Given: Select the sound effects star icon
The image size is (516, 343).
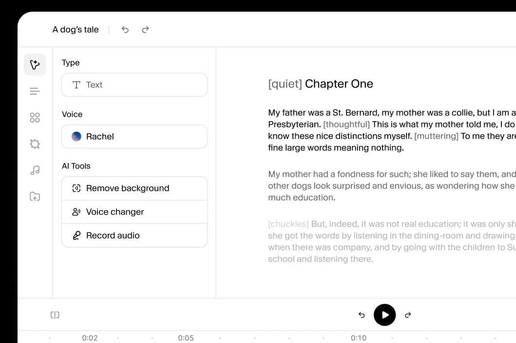Looking at the screenshot, I should [34, 144].
